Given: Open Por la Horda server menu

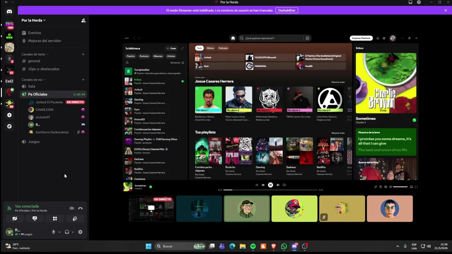Looking at the screenshot, I should [34, 20].
